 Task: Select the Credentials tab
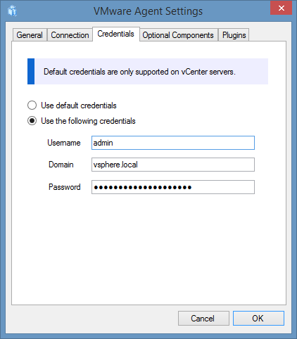(116, 34)
